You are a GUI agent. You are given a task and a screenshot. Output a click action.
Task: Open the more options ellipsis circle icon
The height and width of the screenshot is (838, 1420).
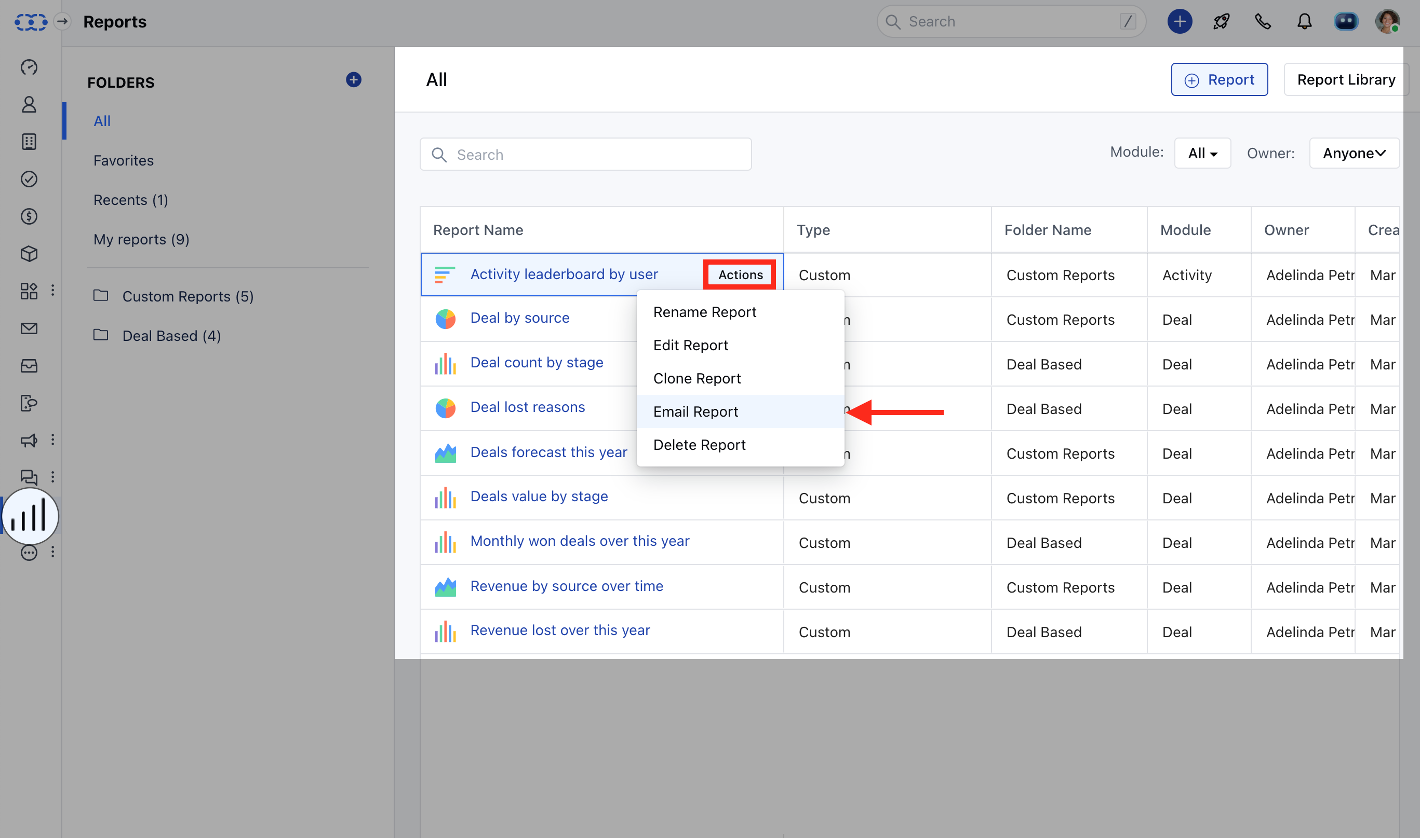[x=29, y=552]
